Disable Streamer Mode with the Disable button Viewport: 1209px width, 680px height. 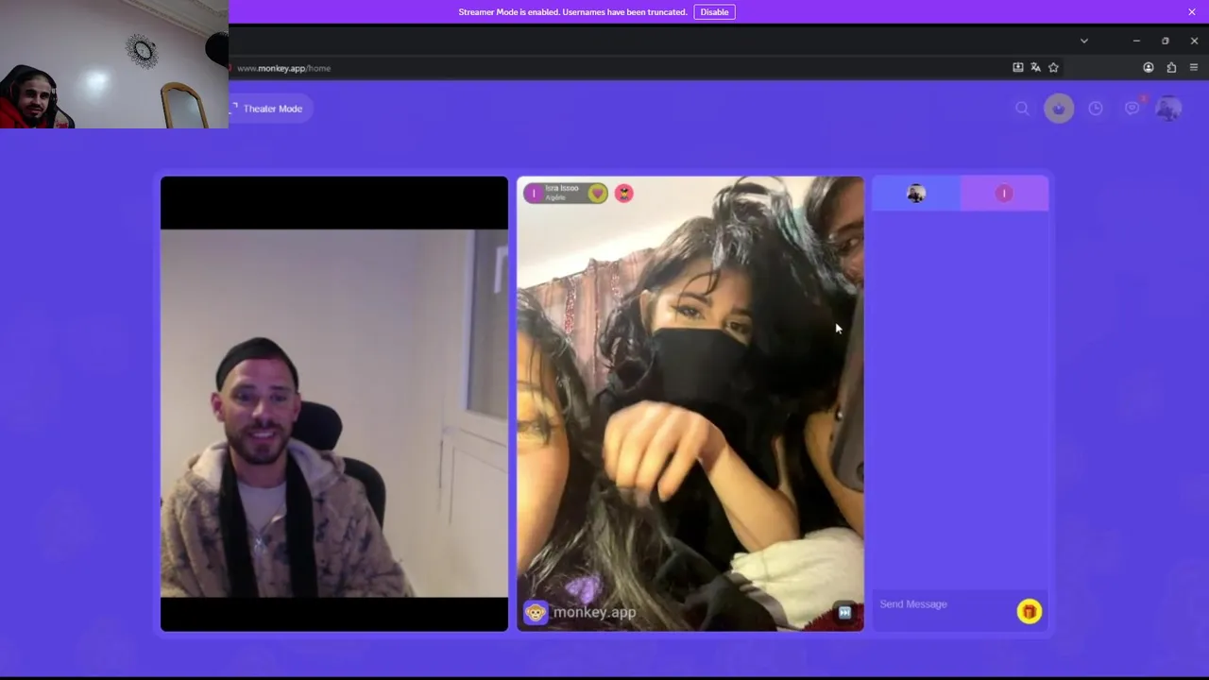click(x=714, y=12)
